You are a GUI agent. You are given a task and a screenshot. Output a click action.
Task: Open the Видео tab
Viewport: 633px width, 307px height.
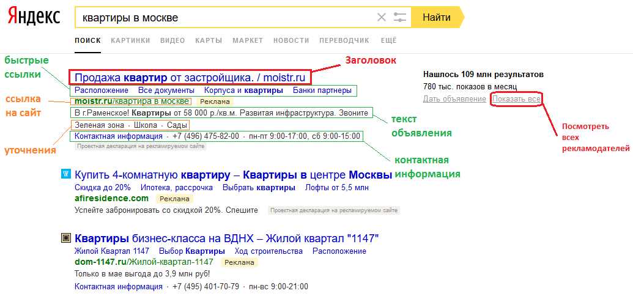[x=172, y=40]
